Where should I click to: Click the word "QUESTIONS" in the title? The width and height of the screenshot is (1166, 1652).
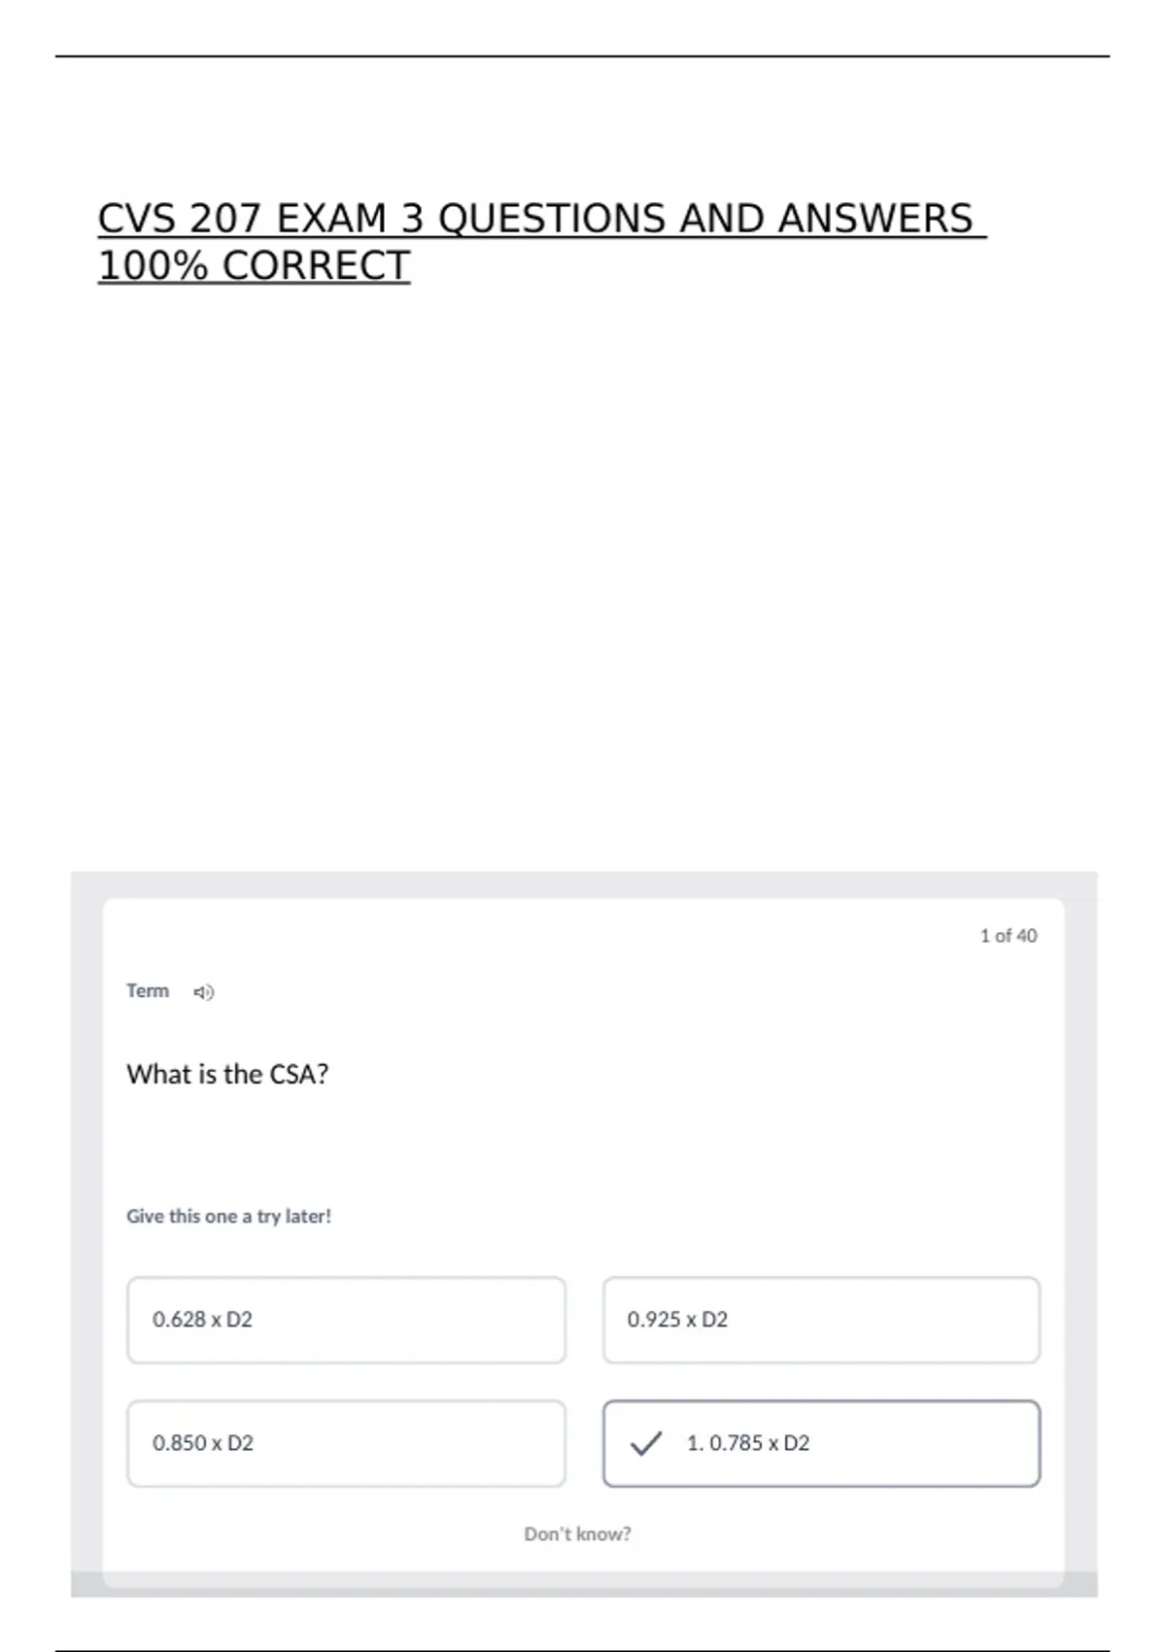tap(553, 219)
